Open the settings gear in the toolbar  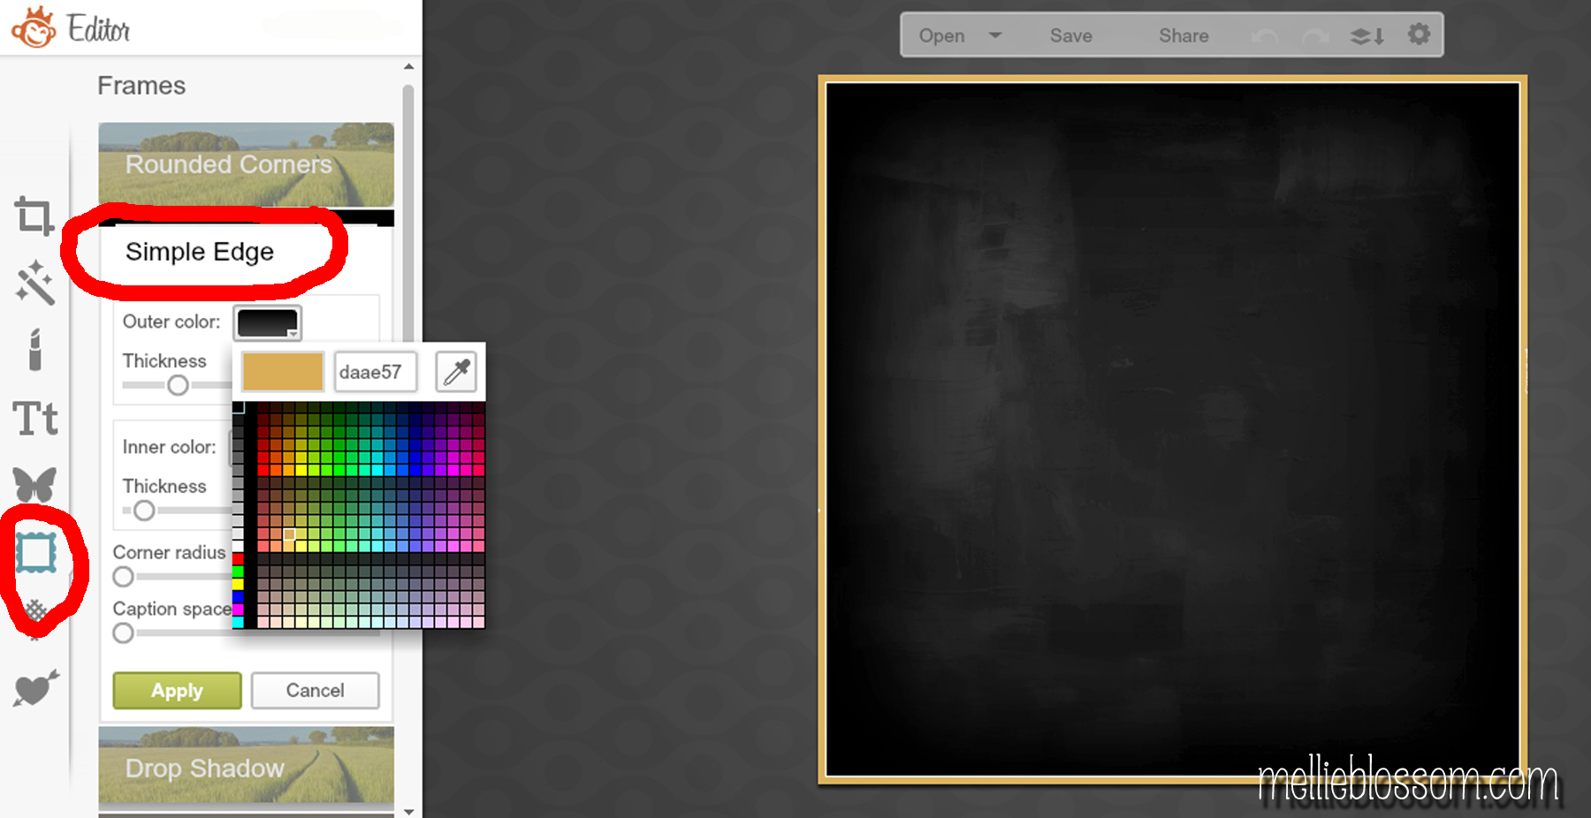click(x=1419, y=35)
